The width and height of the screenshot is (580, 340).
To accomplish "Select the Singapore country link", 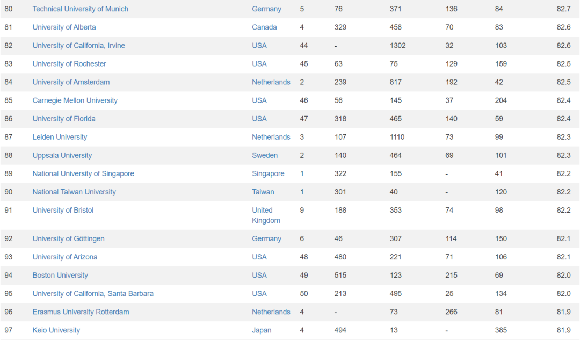I will pos(268,173).
